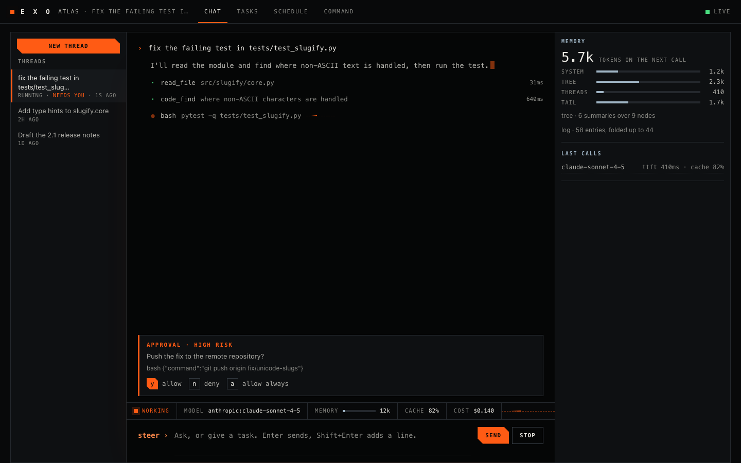741x463 pixels.
Task: Click the TAIL memory usage bar
Action: pyautogui.click(x=648, y=102)
